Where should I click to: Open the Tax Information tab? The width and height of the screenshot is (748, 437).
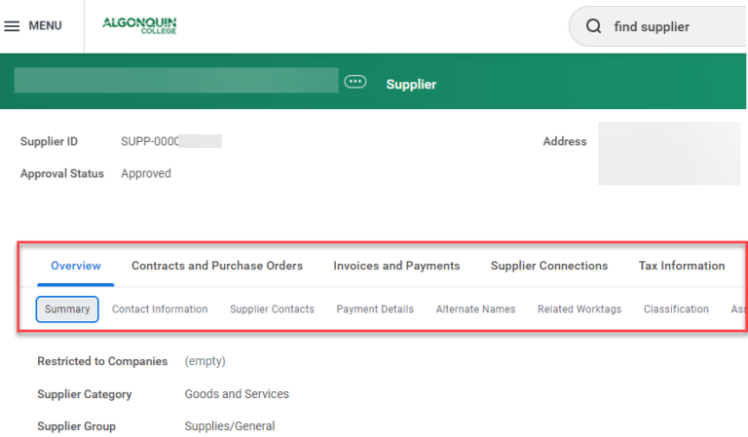[x=682, y=266]
